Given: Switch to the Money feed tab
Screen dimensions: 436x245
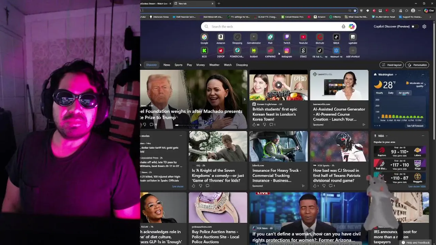Looking at the screenshot, I should point(201,65).
